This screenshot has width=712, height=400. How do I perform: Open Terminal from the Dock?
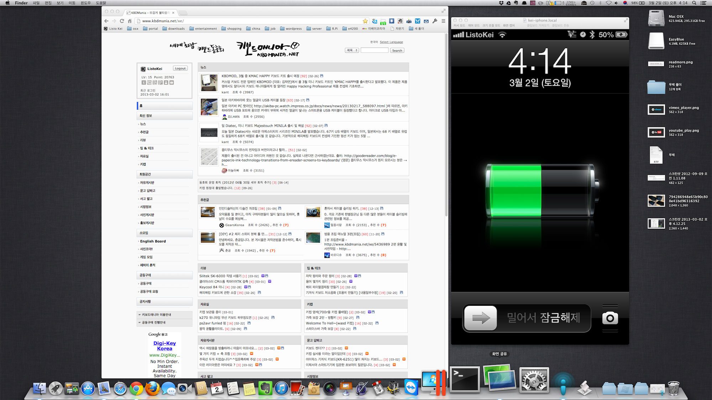coord(465,380)
